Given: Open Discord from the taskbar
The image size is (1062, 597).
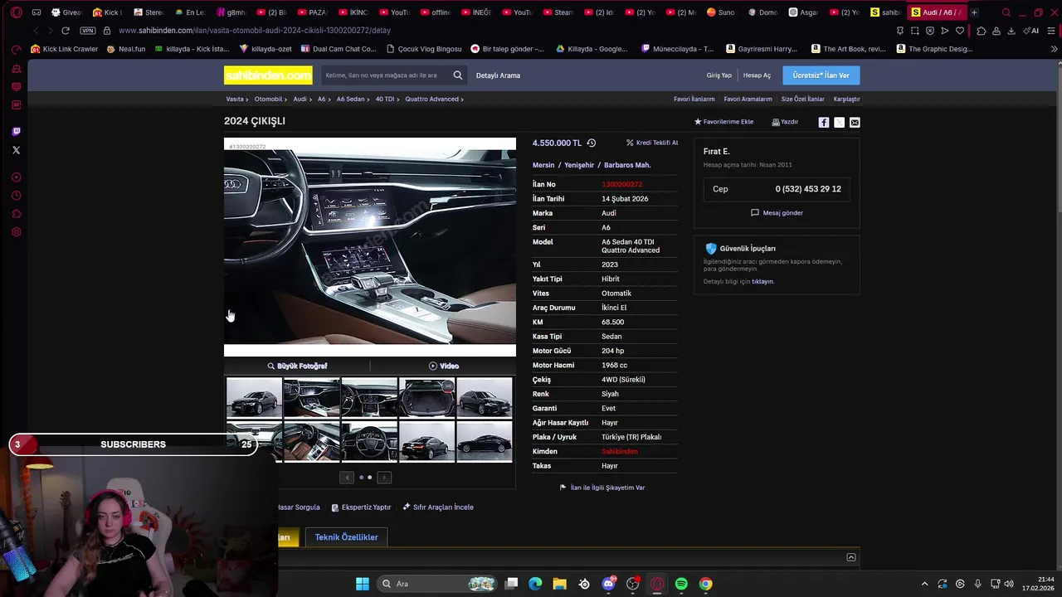Looking at the screenshot, I should (x=609, y=584).
